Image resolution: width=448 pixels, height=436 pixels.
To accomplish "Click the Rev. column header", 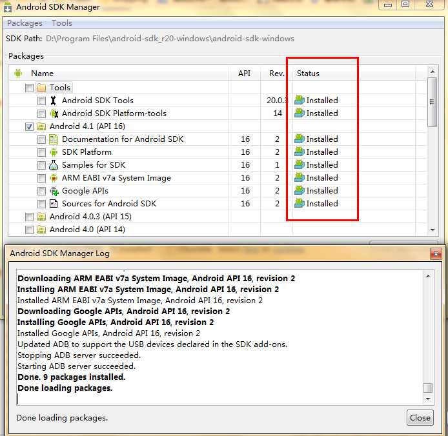I will [276, 74].
